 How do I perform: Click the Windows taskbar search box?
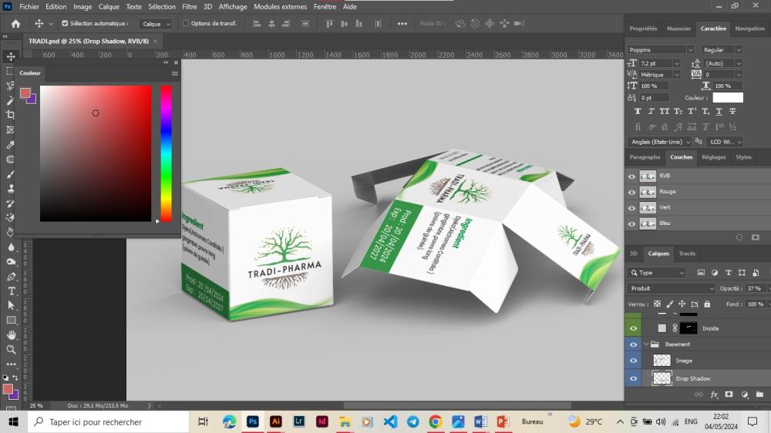pos(108,421)
